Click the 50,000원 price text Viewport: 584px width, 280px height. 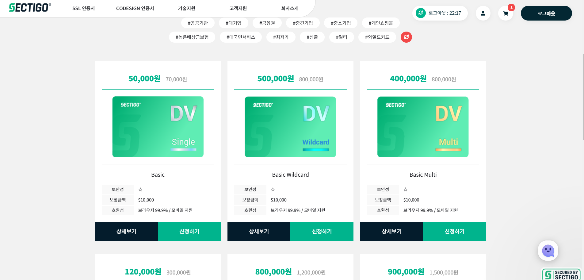coord(144,79)
